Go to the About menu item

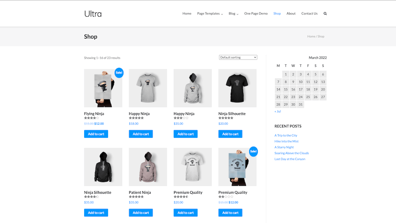(291, 14)
